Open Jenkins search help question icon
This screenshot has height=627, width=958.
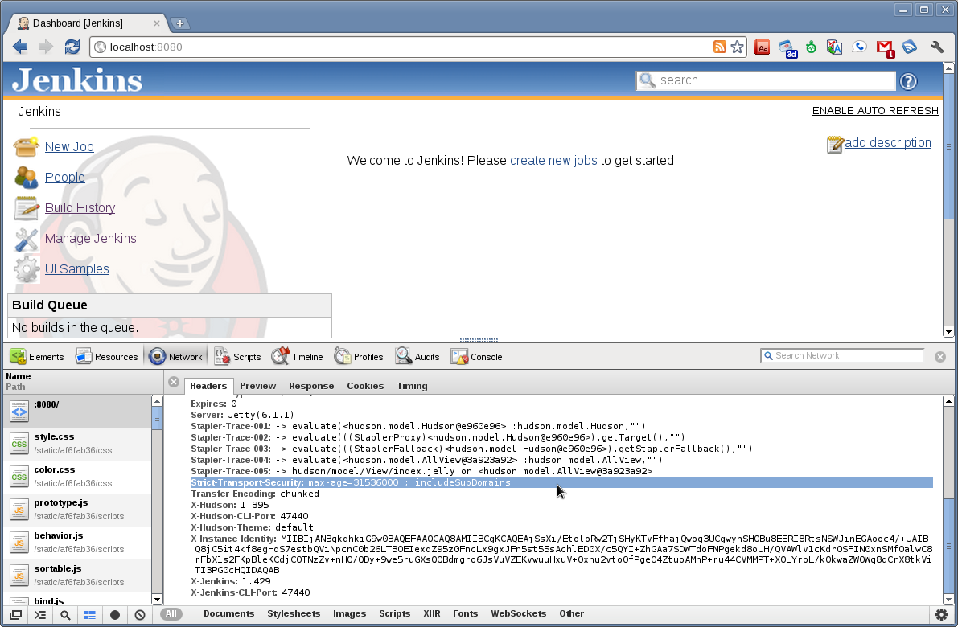(x=908, y=81)
